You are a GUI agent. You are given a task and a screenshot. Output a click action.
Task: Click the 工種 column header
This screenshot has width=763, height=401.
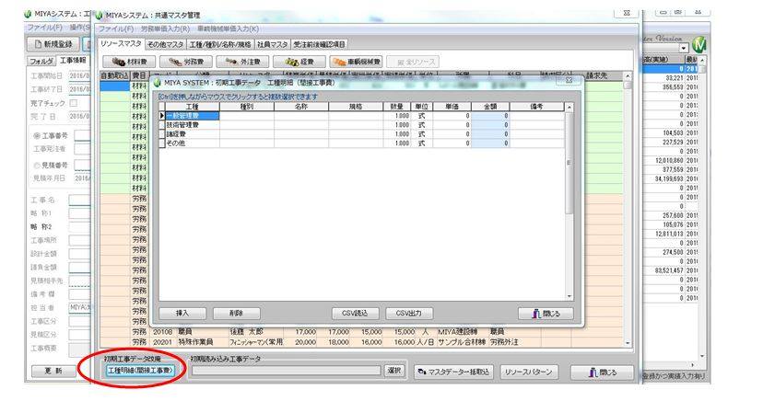coord(193,107)
